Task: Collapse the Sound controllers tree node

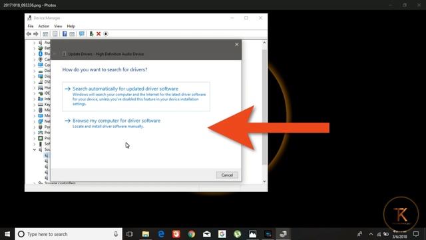Action: 34,149
